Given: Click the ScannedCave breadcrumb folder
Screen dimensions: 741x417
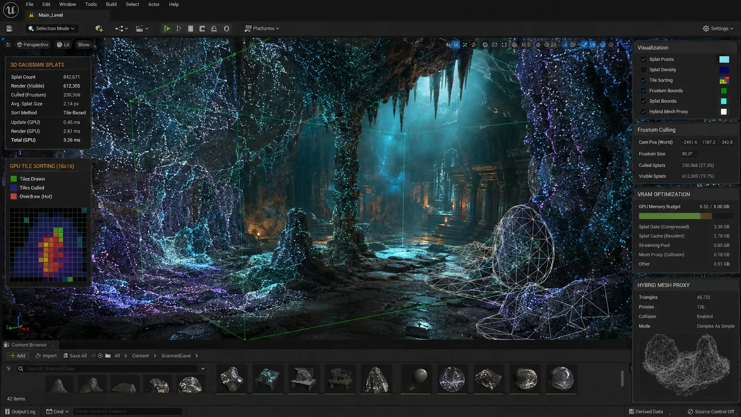Looking at the screenshot, I should (176, 355).
